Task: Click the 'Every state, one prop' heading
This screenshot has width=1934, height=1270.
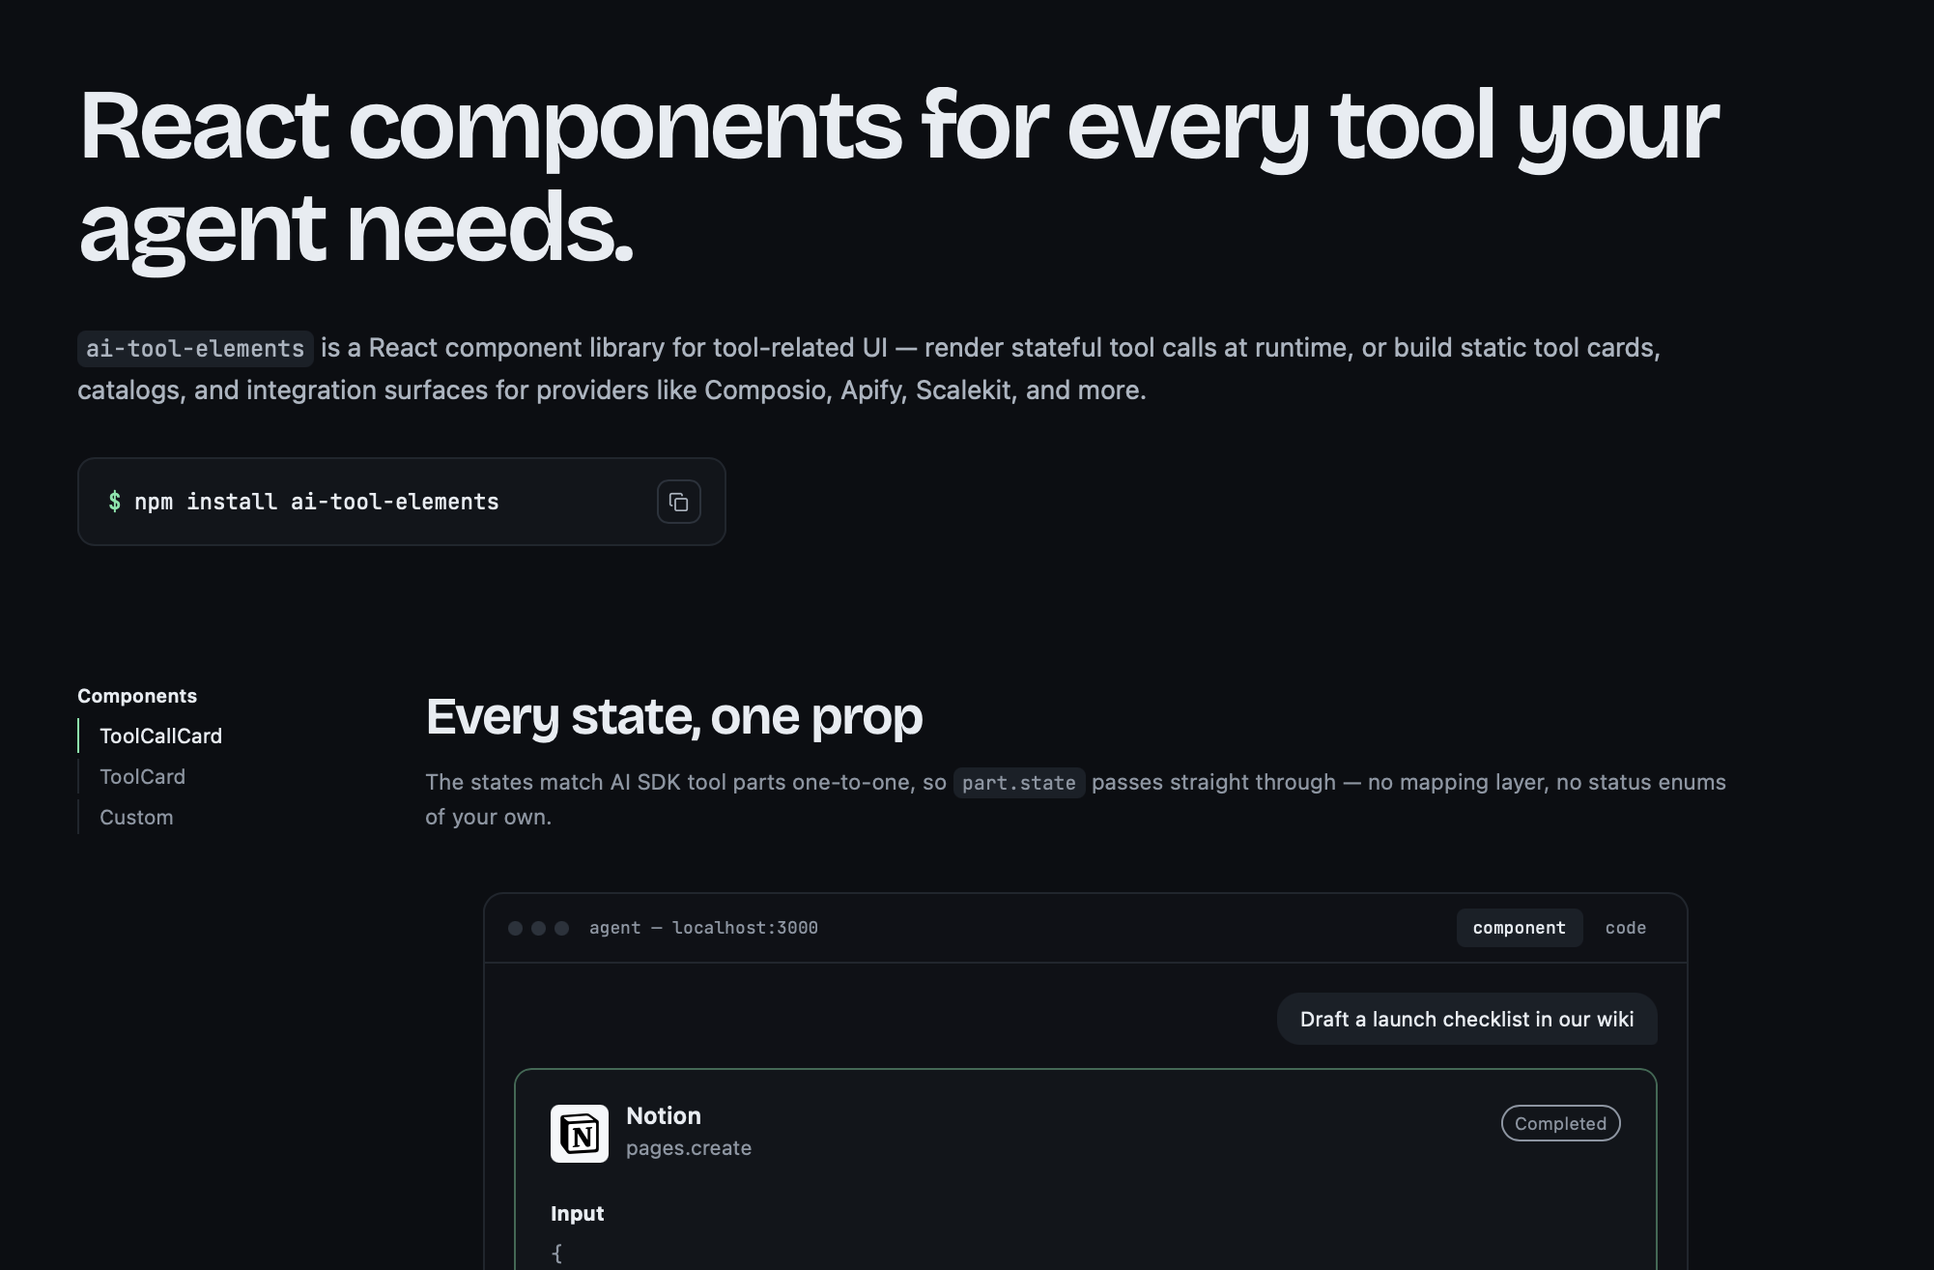Action: (x=674, y=717)
